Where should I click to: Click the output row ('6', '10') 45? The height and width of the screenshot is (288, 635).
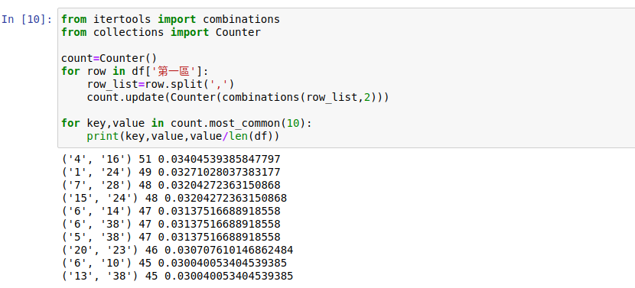(174, 264)
